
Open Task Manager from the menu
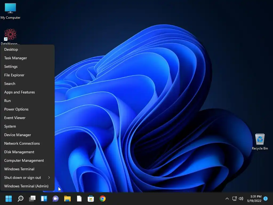pos(27,58)
